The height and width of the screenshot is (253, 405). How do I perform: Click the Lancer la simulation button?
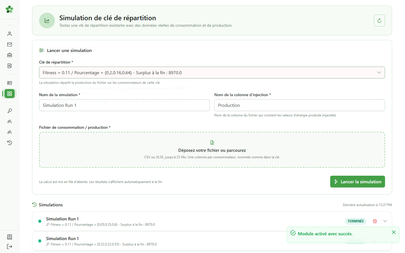coord(357,182)
